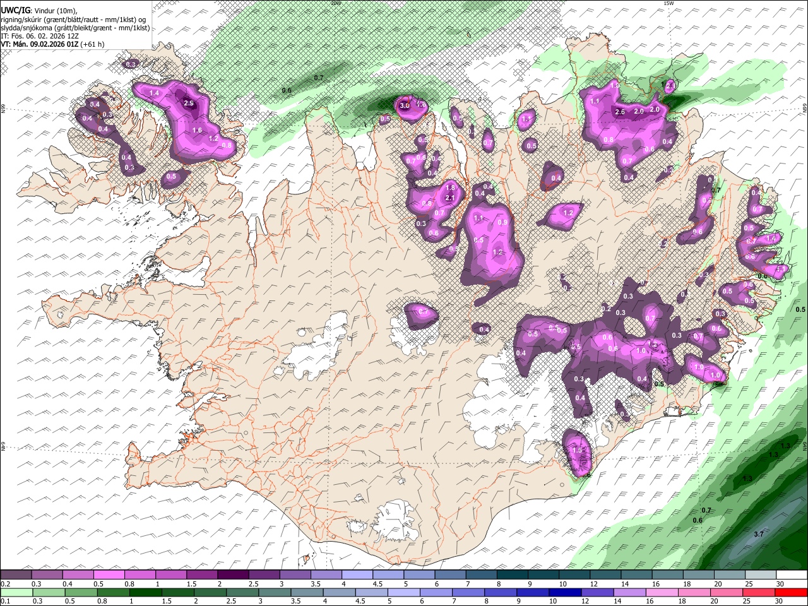Click the 1.6 map value in the Westfjords

click(x=197, y=131)
